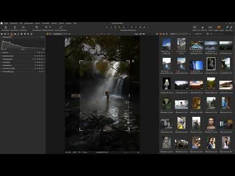Click the orange Copy/Apply adjustments icon
This screenshot has height=176, width=235.
(x=219, y=27)
